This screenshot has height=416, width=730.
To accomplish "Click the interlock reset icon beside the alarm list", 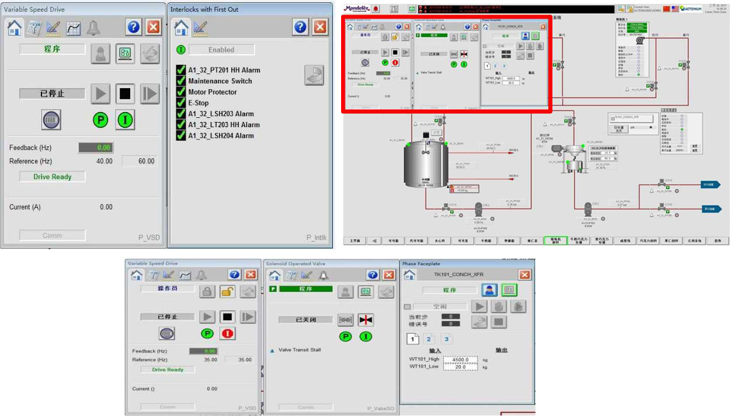I will tap(314, 75).
